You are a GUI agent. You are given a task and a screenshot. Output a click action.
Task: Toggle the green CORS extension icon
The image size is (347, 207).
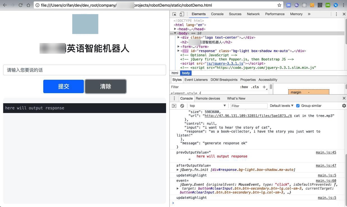pos(328,5)
